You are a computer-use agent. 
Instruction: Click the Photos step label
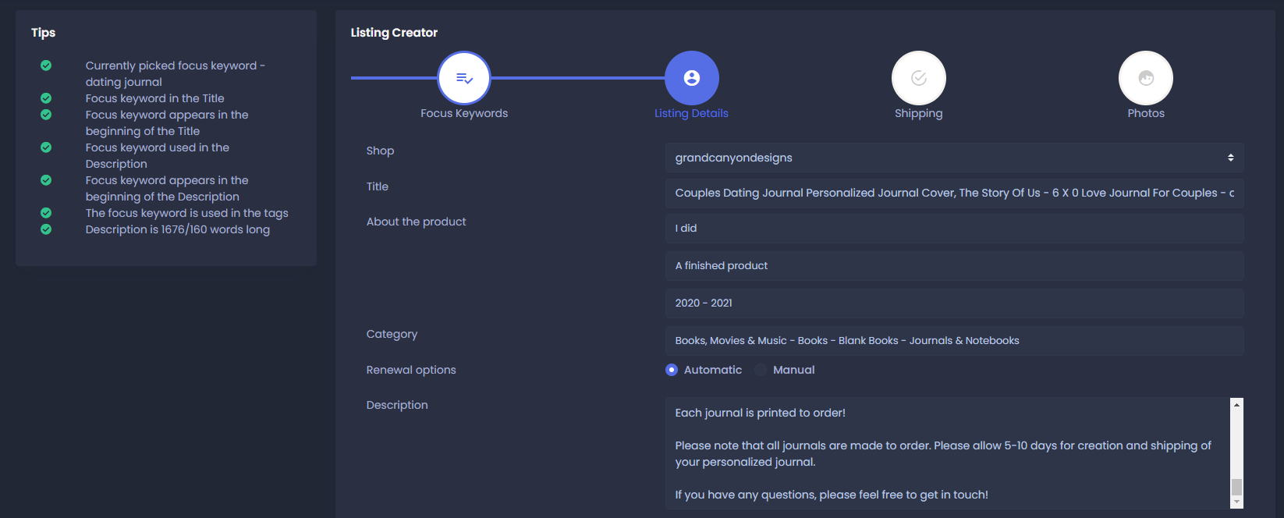1146,113
